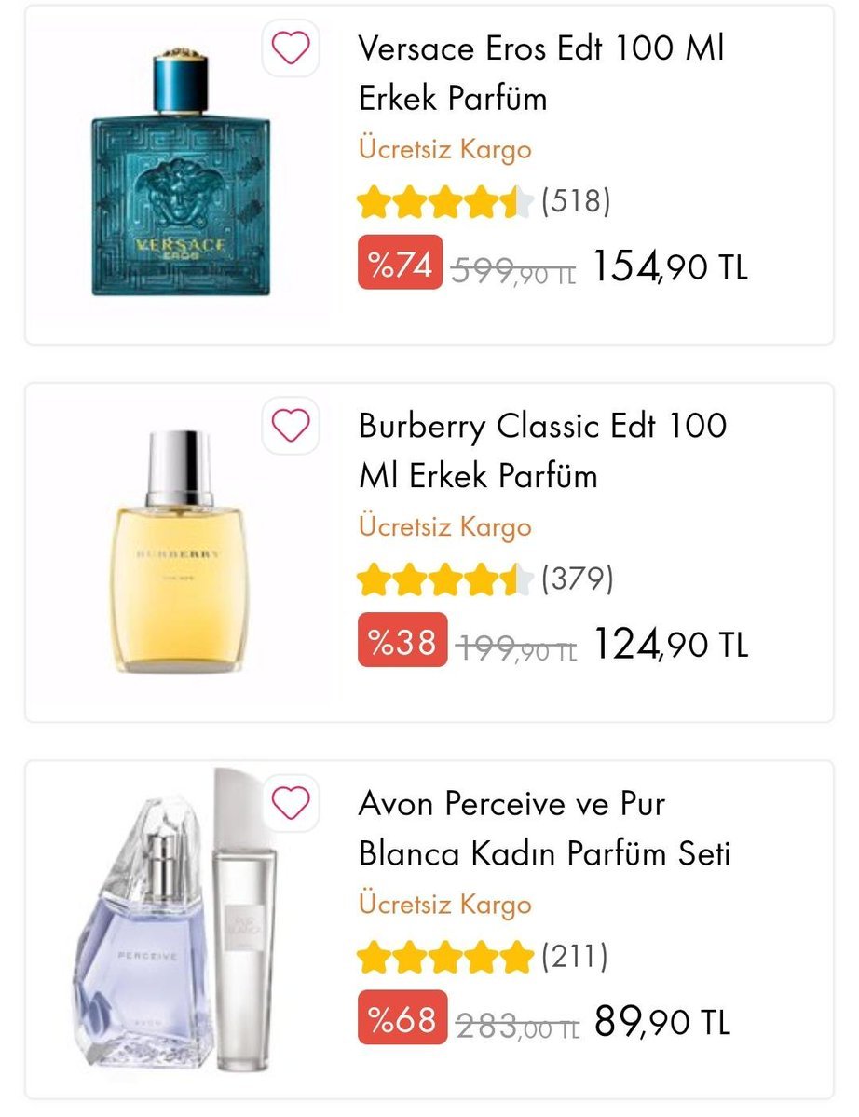
Task: Click the five-star rating of Avon set
Action: [x=445, y=957]
